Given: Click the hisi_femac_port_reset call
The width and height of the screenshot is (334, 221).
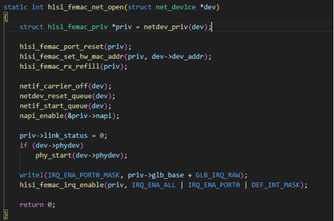Looking at the screenshot, I should (x=61, y=47).
